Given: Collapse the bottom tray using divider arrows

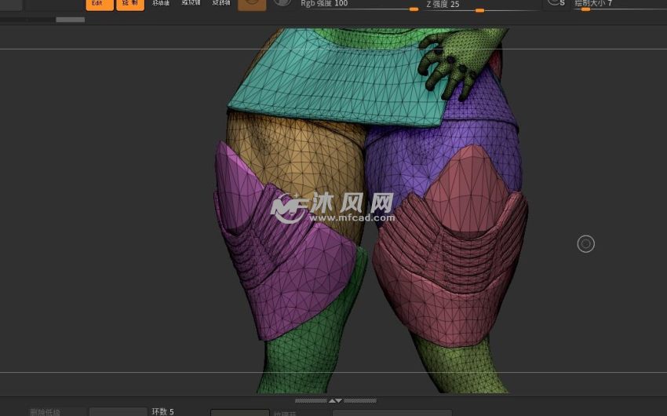Looking at the screenshot, I should coord(336,400).
